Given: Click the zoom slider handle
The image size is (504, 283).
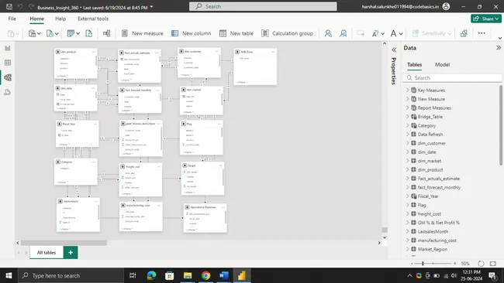Looking at the screenshot, I should [x=423, y=264].
